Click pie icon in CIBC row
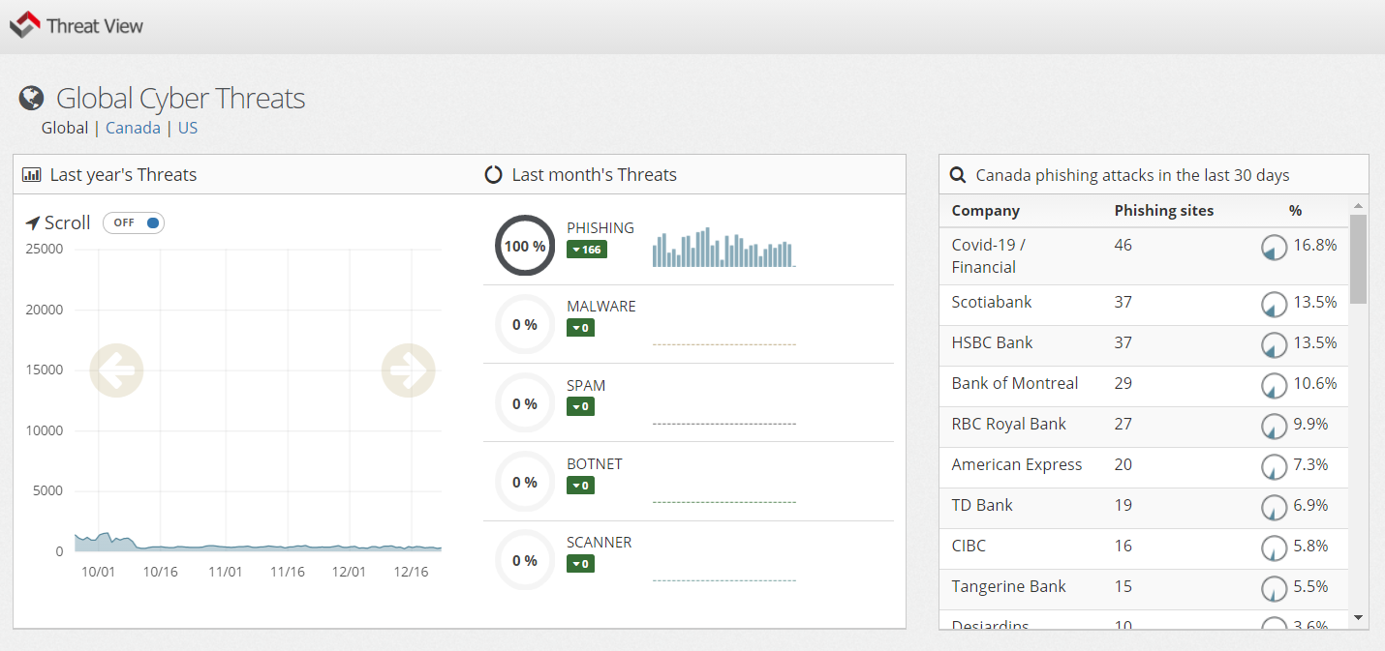This screenshot has height=651, width=1385. (x=1274, y=548)
